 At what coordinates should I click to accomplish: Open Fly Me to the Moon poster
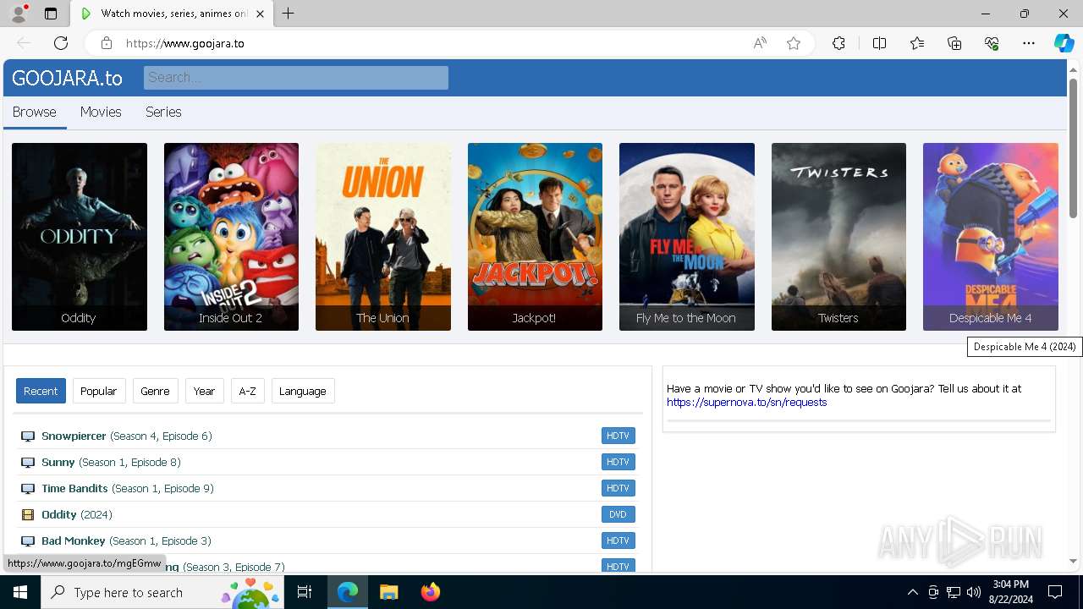tap(687, 237)
